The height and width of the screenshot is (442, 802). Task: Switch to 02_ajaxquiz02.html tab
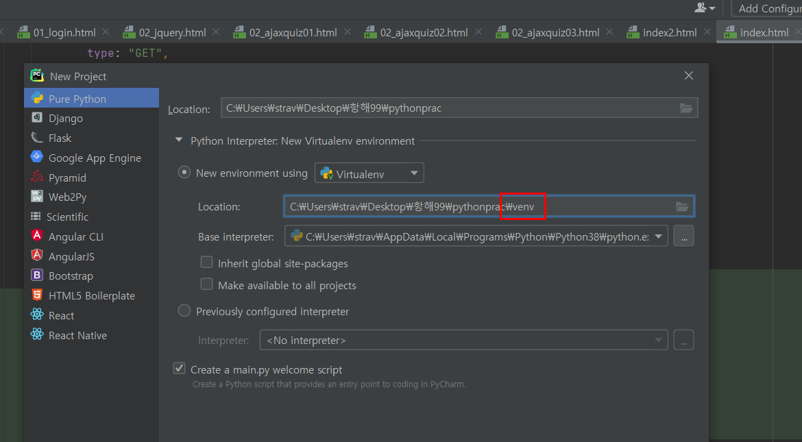coord(424,33)
